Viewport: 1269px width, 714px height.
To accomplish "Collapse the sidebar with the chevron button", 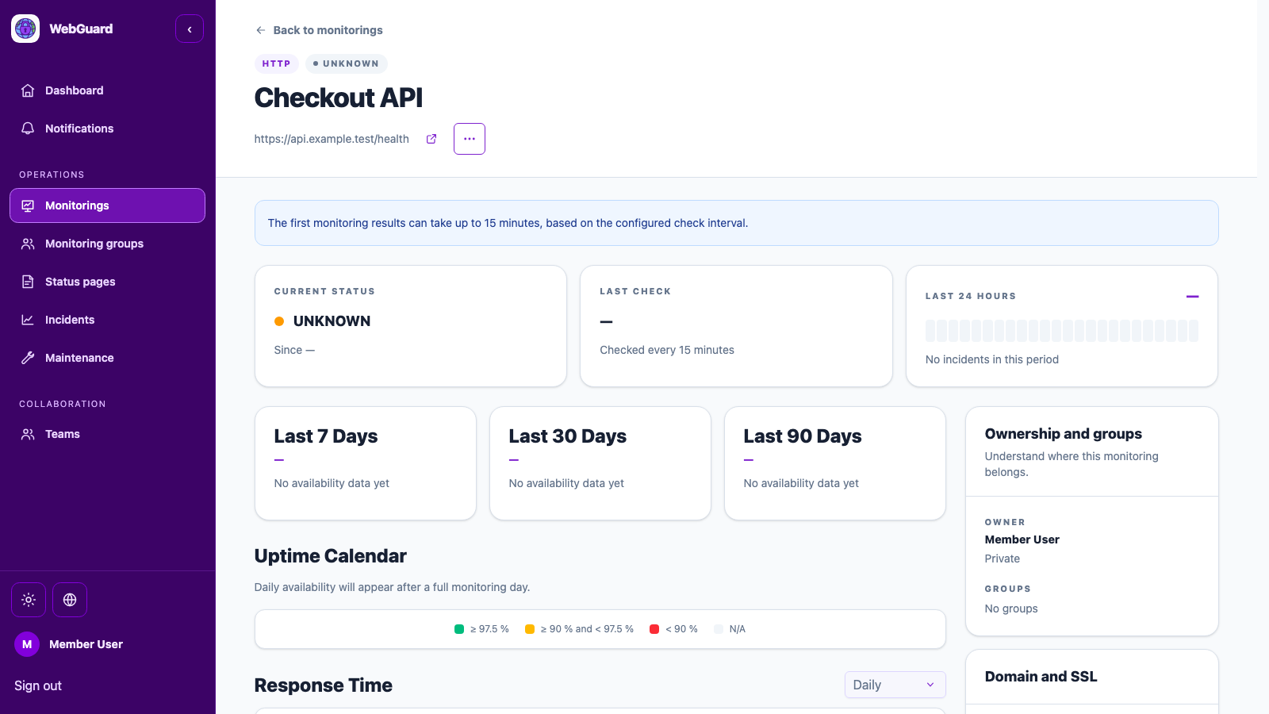I will [x=190, y=29].
